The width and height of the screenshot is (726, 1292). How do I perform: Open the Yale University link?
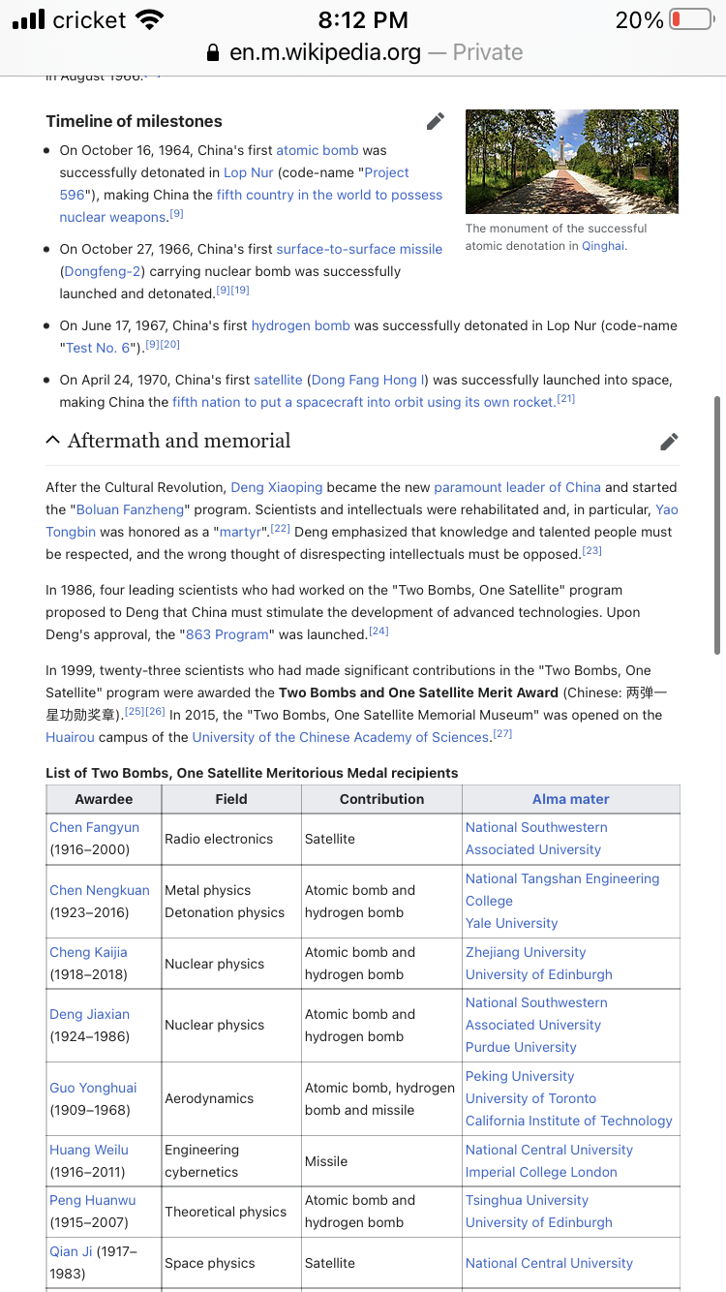pyautogui.click(x=512, y=923)
